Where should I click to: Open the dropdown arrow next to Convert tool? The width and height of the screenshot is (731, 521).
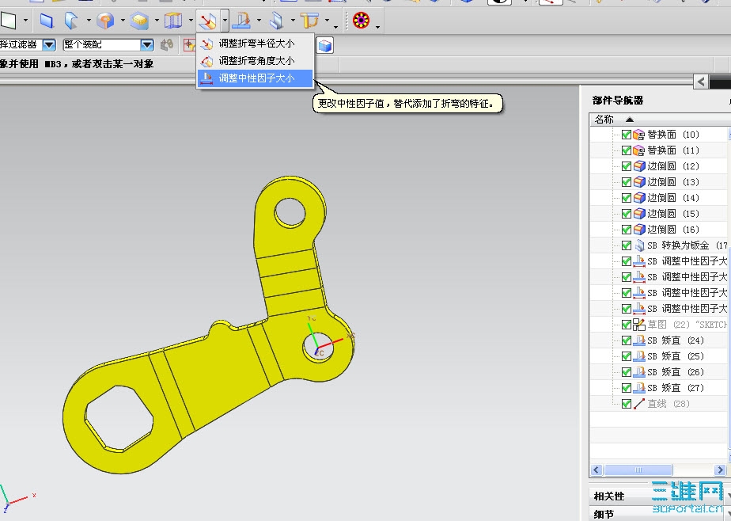click(293, 21)
